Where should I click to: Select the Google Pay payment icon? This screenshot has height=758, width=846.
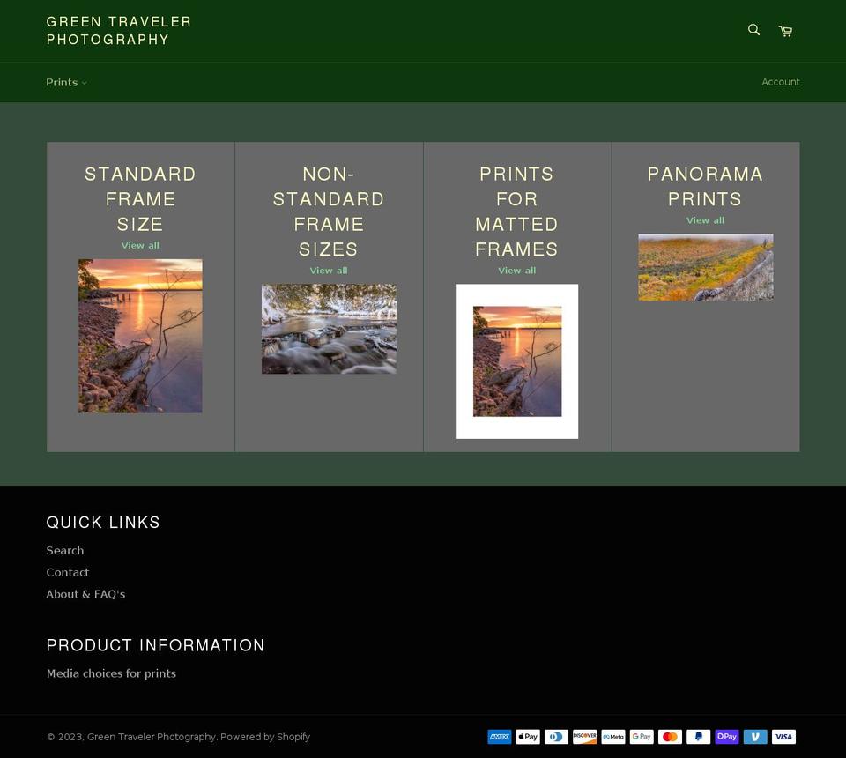coord(642,736)
